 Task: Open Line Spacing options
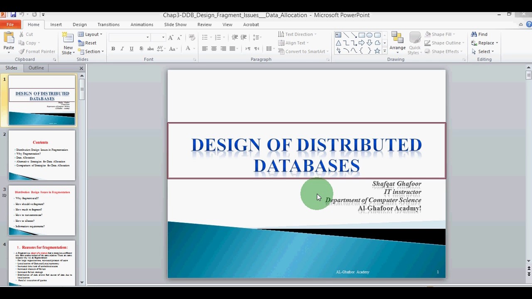click(256, 37)
